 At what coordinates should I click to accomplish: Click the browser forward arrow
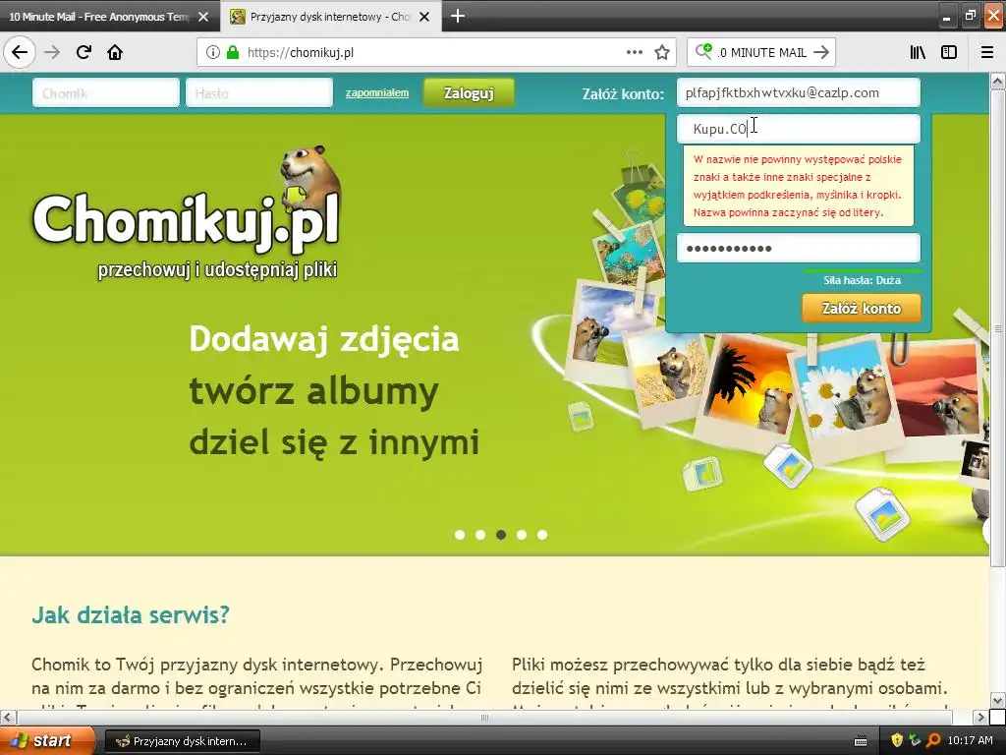[x=52, y=52]
